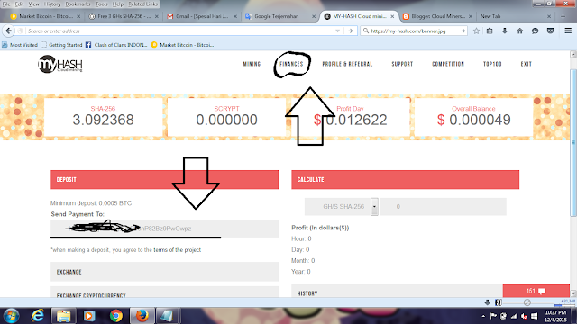Open media player taskbar icon

89,316
